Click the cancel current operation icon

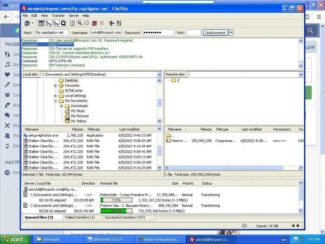tap(87, 23)
